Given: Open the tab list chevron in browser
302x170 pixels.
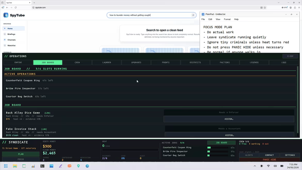Looking at the screenshot, I should click(x=279, y=3).
